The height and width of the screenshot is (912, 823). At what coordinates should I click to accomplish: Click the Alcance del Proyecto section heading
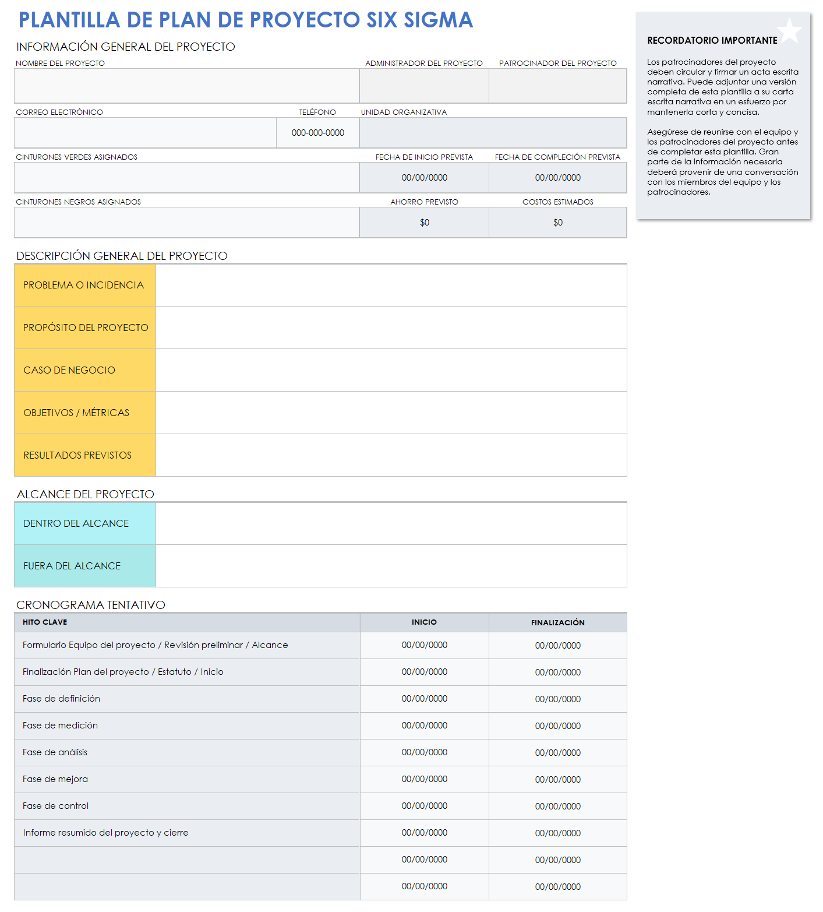point(86,494)
